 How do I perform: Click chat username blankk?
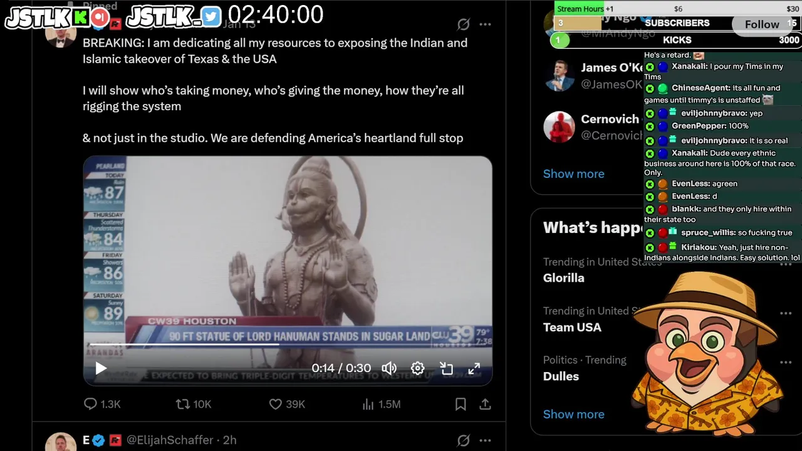[x=685, y=209]
